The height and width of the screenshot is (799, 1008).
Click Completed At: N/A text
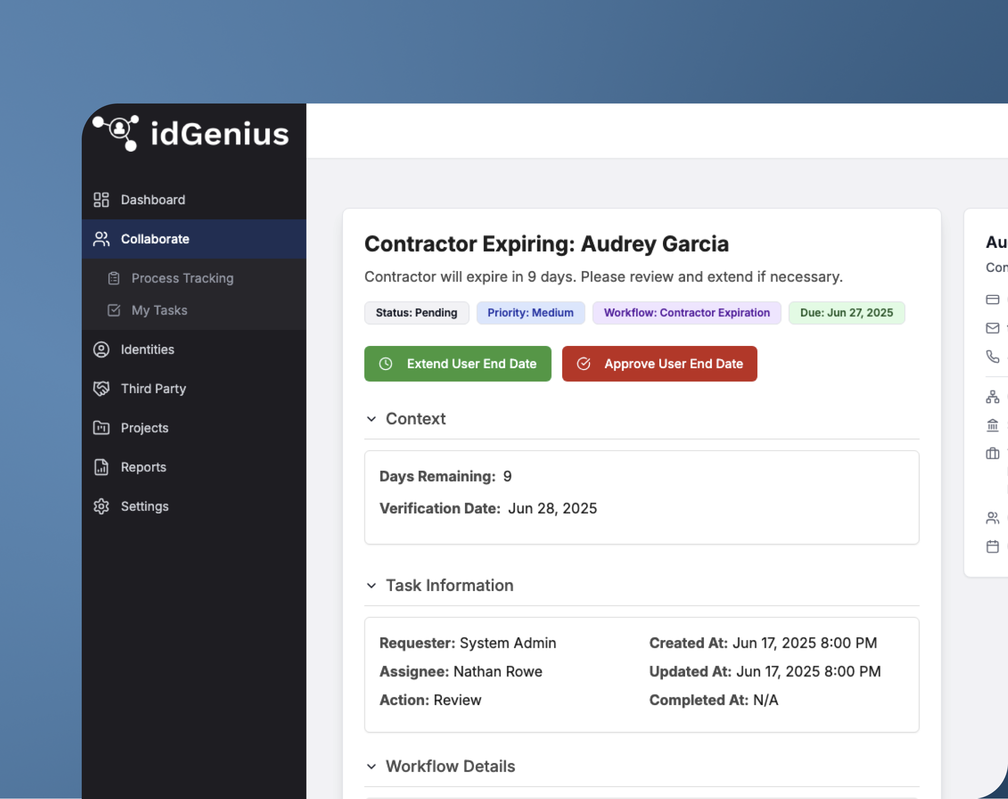(714, 700)
